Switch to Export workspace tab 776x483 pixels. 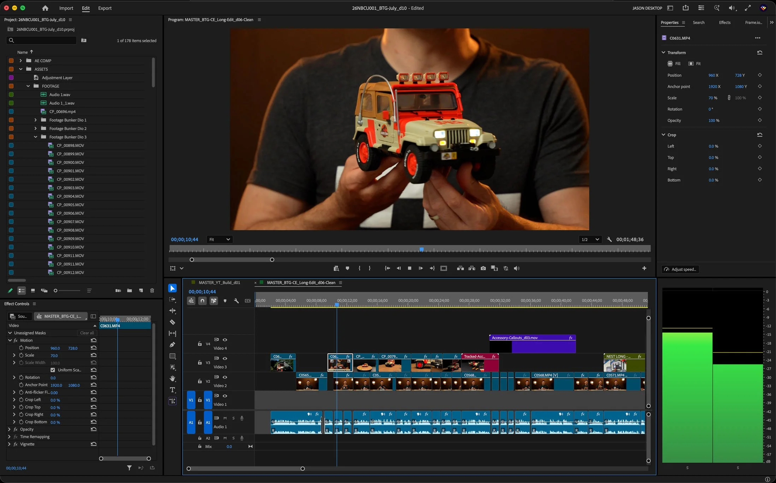coord(105,8)
